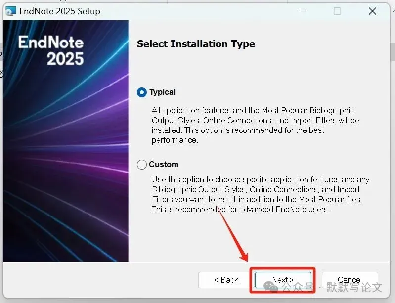Click the Typical description starting 'All application features'

tap(256, 125)
